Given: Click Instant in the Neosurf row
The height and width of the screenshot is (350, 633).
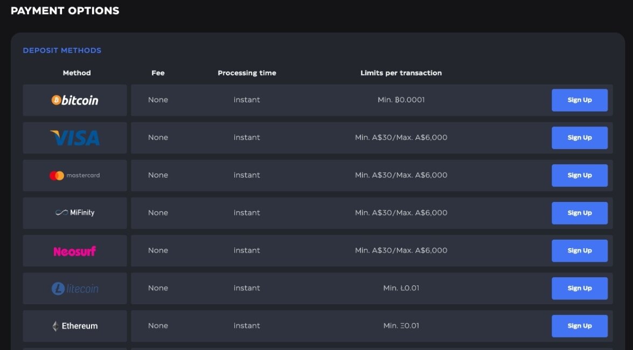Looking at the screenshot, I should (x=247, y=250).
